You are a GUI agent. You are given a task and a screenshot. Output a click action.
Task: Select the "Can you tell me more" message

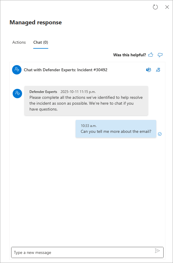point(116,129)
